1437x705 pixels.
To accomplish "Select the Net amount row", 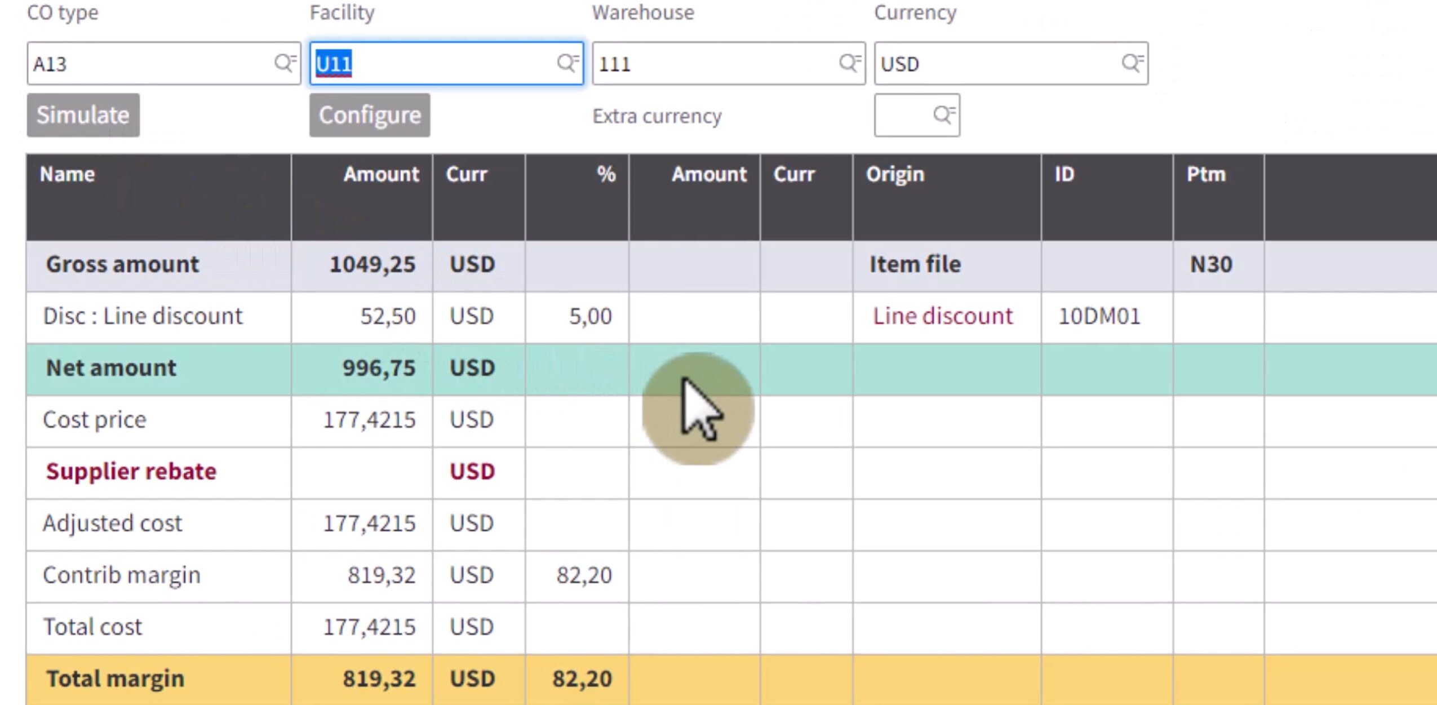I will pyautogui.click(x=111, y=368).
